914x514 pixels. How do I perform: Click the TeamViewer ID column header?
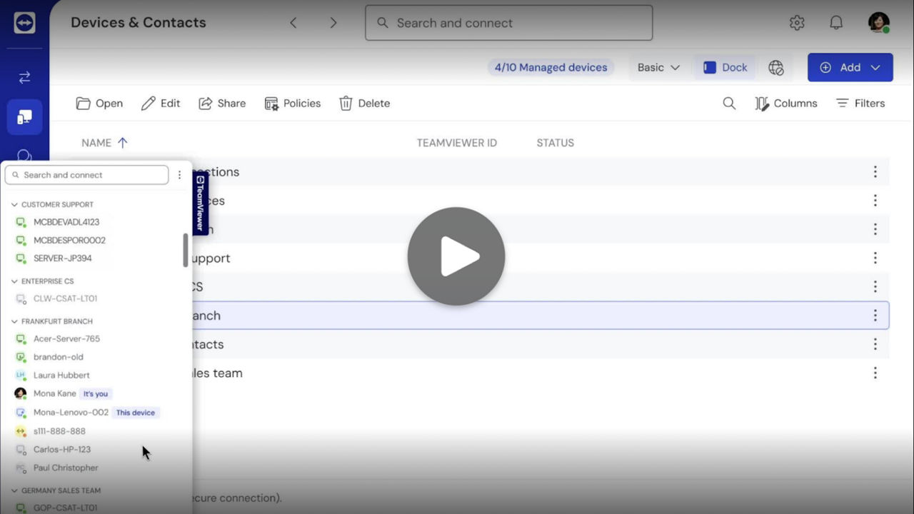457,143
